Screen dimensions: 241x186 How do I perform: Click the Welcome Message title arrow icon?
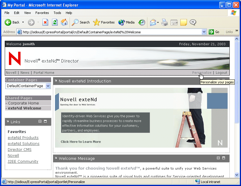click(x=56, y=158)
